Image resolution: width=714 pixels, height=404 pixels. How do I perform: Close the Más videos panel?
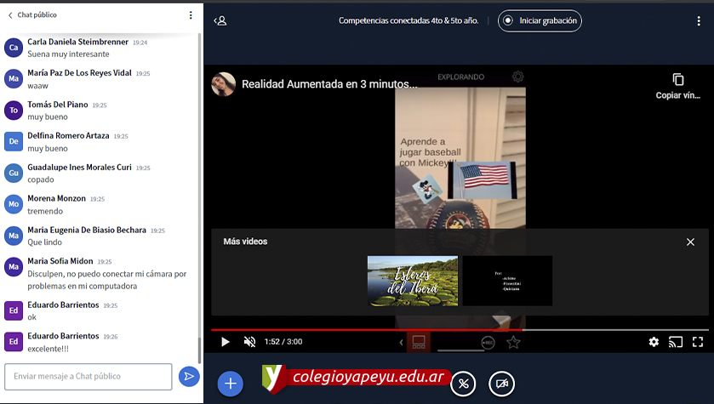pyautogui.click(x=690, y=242)
